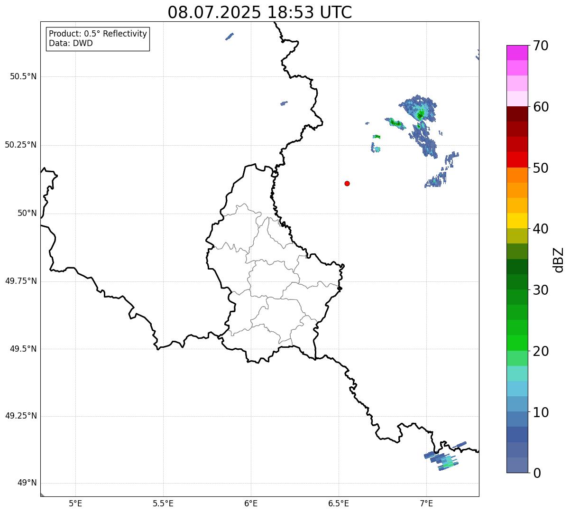Click the "6°E" longitude label
Viewport: 570px width, 513px height.
click(251, 503)
